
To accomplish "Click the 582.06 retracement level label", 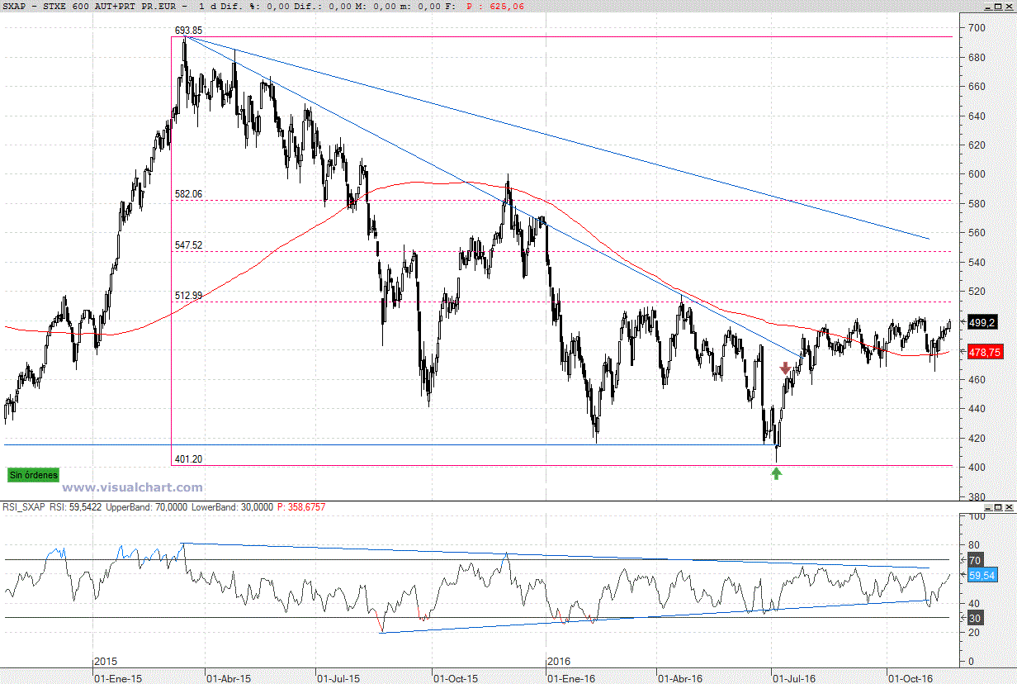I will pos(188,194).
